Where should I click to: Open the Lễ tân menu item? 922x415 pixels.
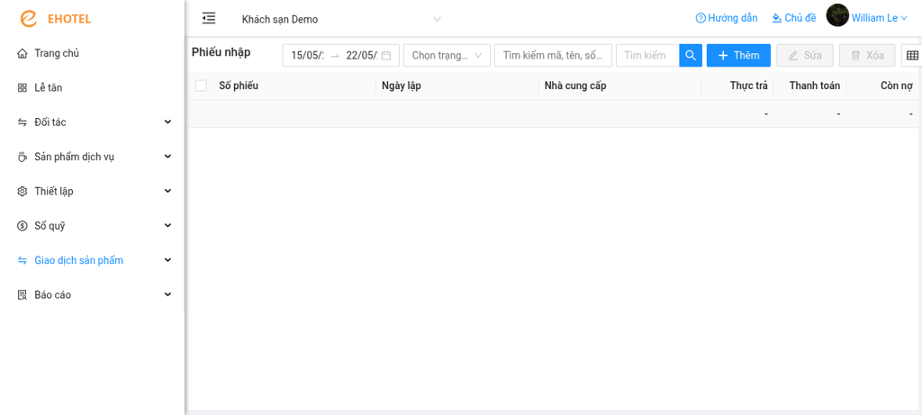pyautogui.click(x=93, y=88)
